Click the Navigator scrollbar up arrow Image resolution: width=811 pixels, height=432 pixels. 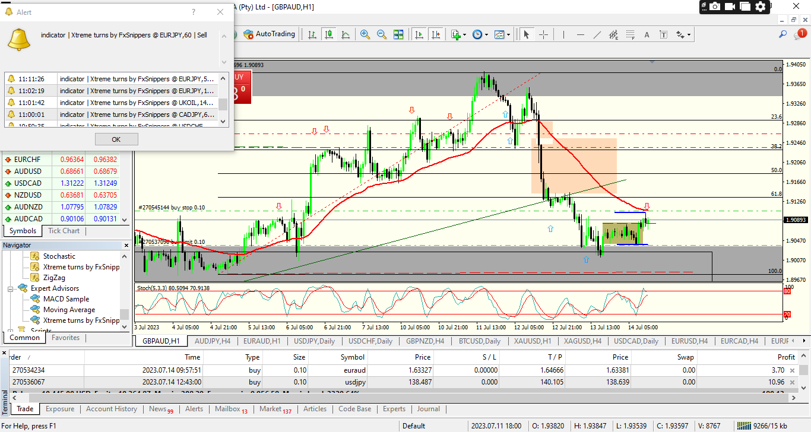(125, 256)
